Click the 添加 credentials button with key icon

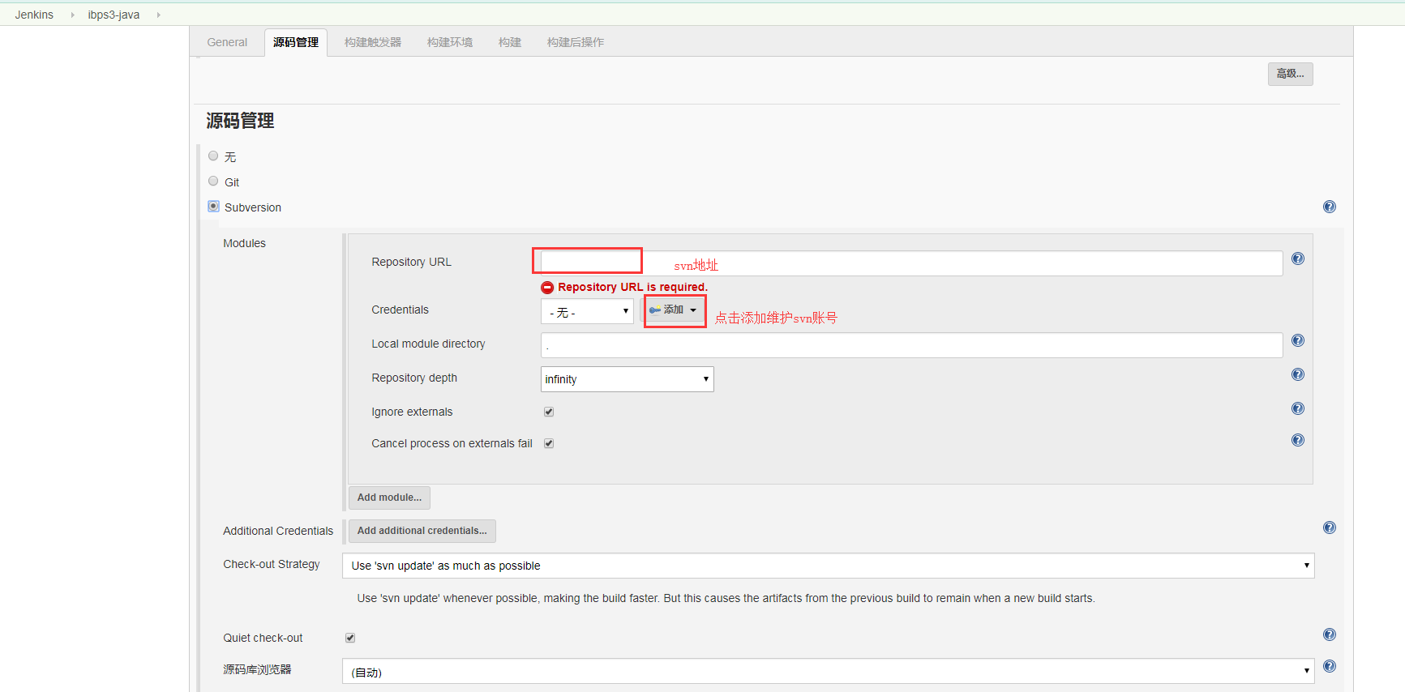point(674,310)
